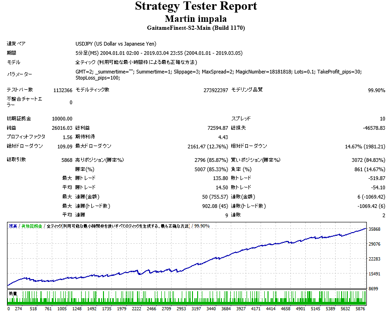Select profit factor value 1.56
Image resolution: width=392 pixels, height=314 pixels.
point(68,137)
